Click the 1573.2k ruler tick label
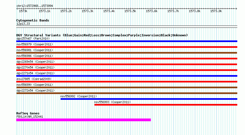Screen dimensions: 245x135 tap(66, 11)
